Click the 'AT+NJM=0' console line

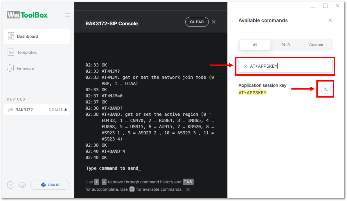click(x=112, y=96)
